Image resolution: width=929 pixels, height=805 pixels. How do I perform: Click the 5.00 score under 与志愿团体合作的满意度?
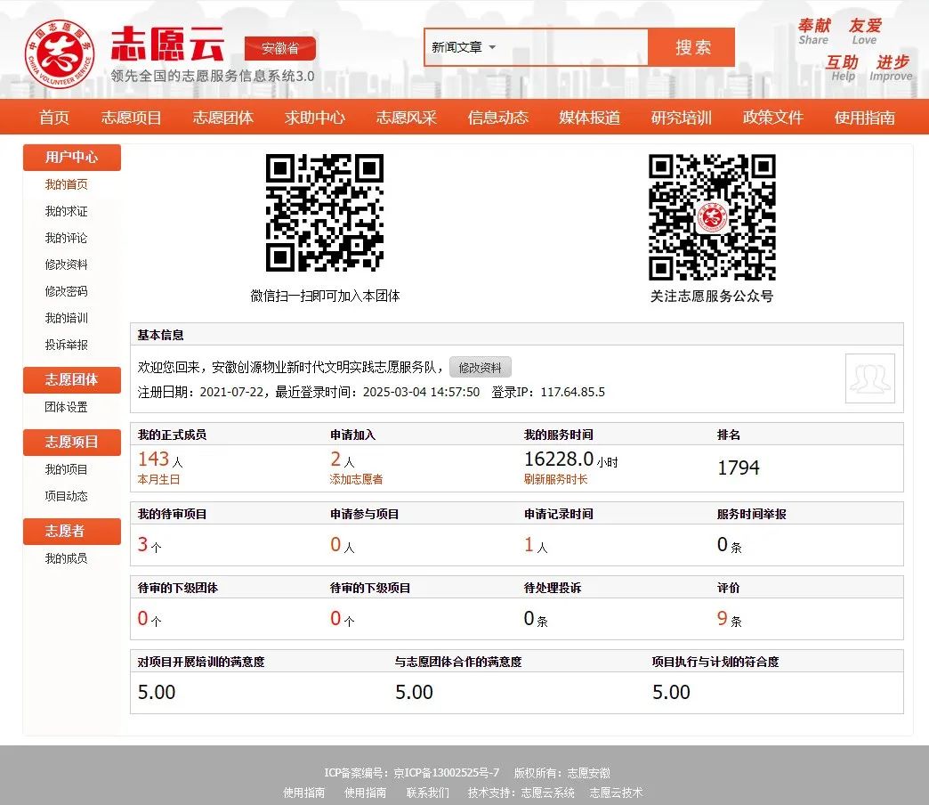414,693
